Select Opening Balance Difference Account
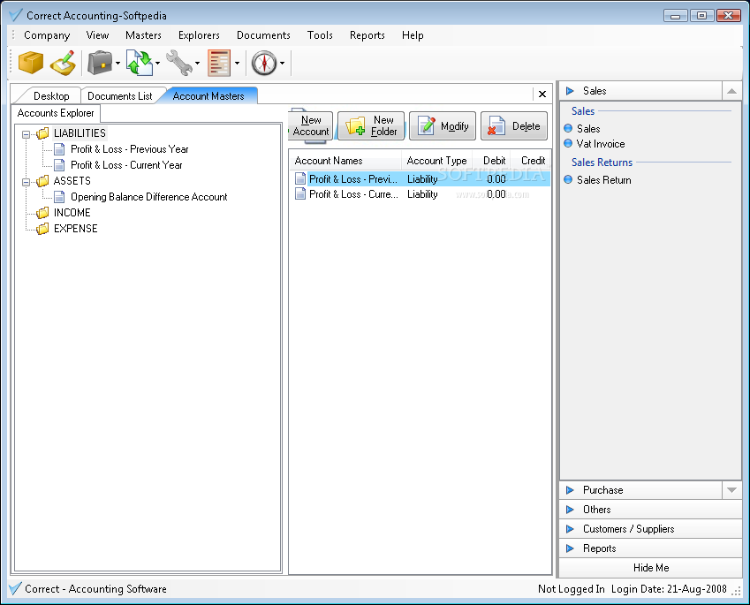This screenshot has width=750, height=605. click(148, 197)
